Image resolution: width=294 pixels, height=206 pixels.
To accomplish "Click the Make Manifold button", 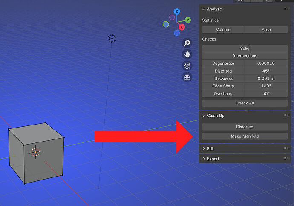I will 245,136.
